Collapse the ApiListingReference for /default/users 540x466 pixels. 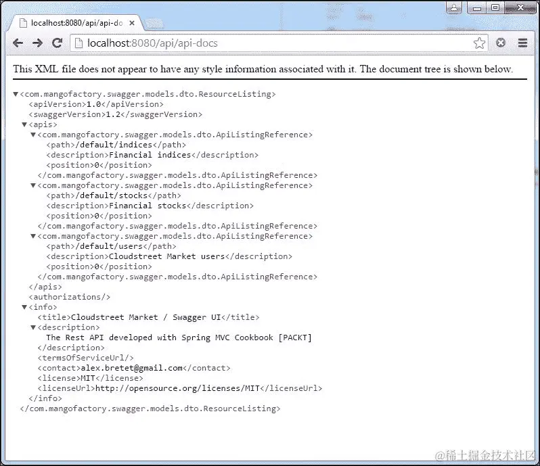(33, 236)
